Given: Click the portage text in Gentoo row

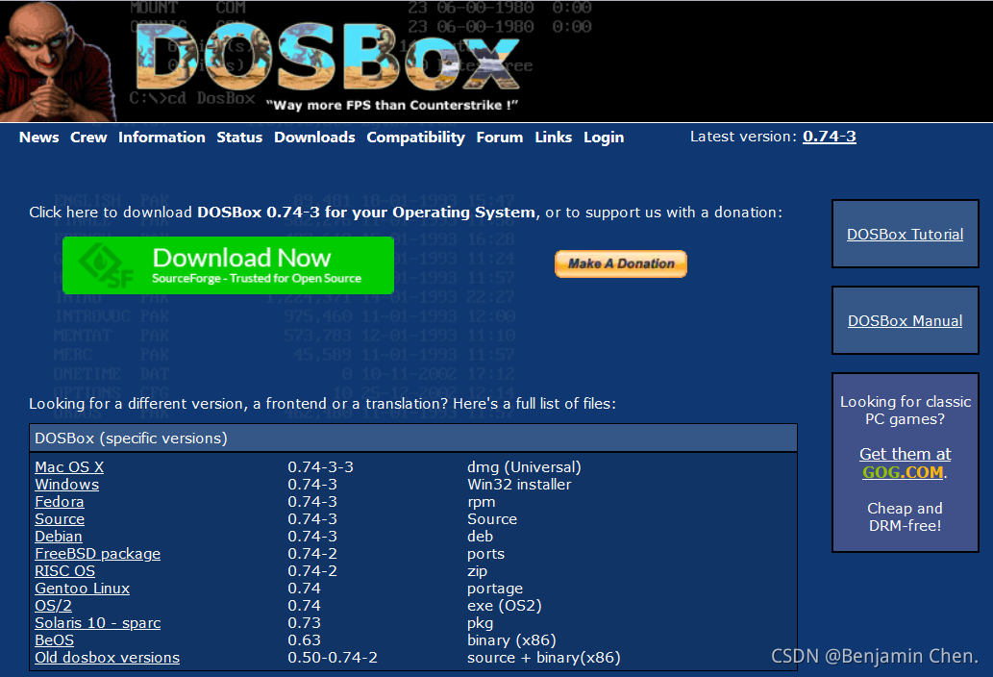Looking at the screenshot, I should pos(495,589).
